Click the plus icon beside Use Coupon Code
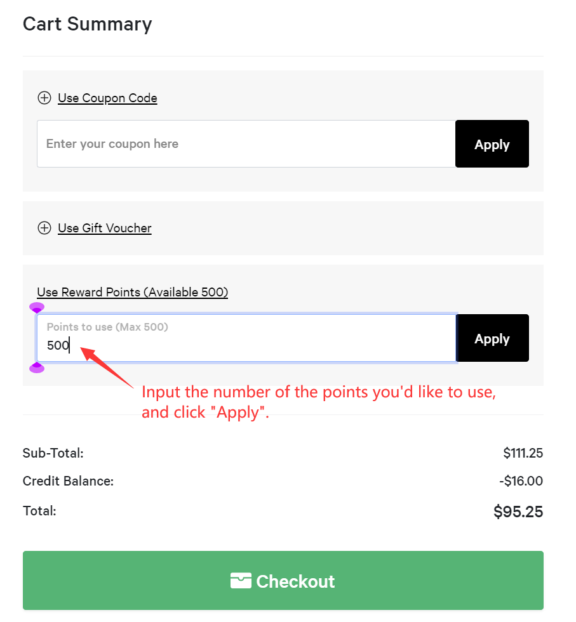This screenshot has height=622, width=576. pos(44,98)
